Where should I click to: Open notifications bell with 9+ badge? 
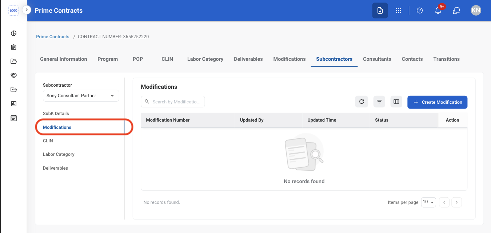[438, 11]
